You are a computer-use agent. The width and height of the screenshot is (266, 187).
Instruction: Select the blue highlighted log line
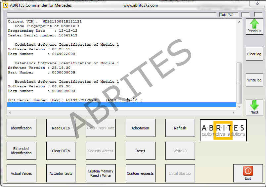click(x=122, y=105)
